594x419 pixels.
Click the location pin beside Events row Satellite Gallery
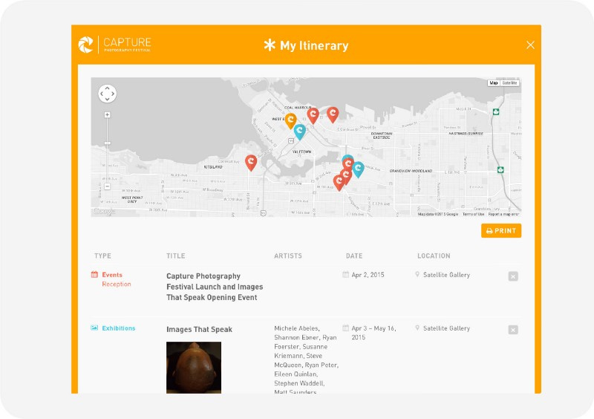coord(417,274)
